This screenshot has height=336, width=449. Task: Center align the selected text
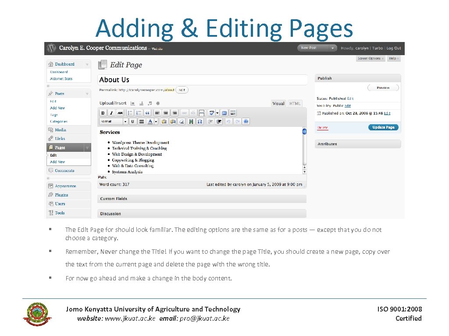tap(165, 112)
